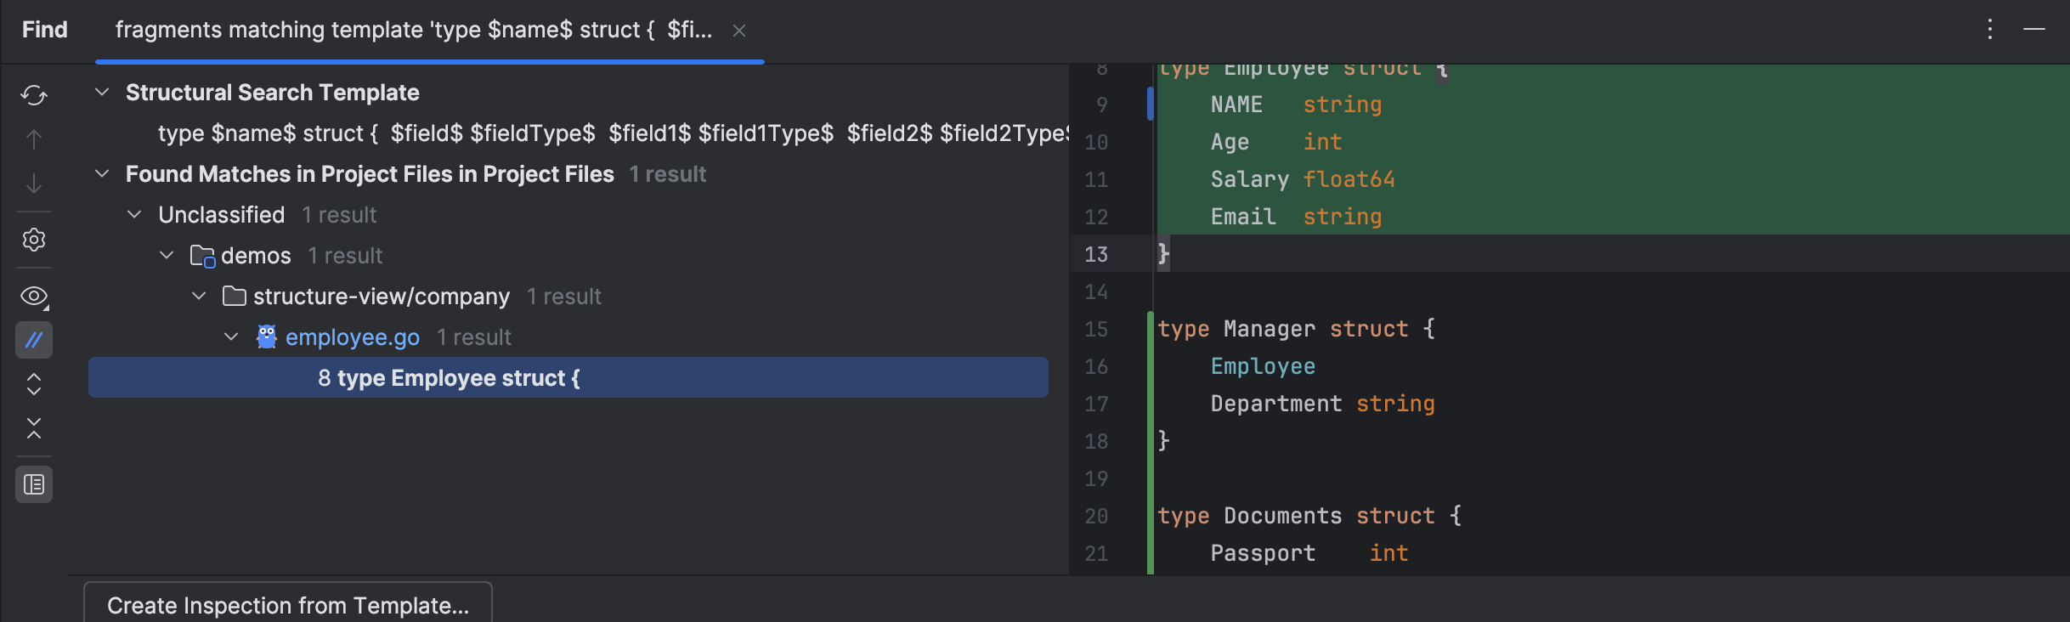
Task: Click the demos module folder icon
Action: 202,256
